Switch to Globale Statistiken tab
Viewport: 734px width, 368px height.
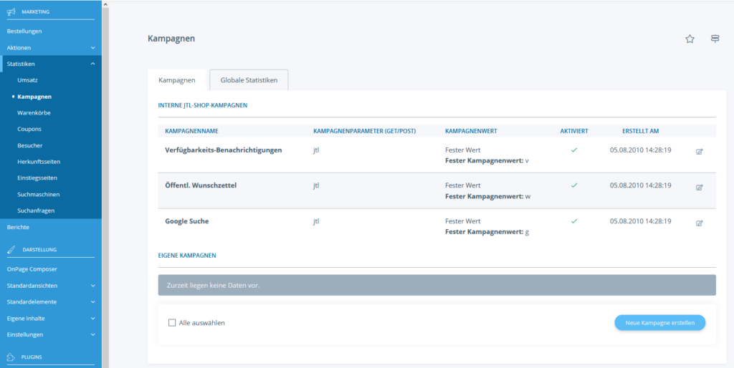coord(249,80)
